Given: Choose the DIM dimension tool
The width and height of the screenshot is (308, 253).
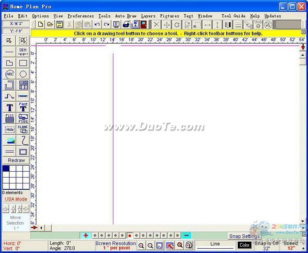Looking at the screenshot, I should (x=23, y=52).
